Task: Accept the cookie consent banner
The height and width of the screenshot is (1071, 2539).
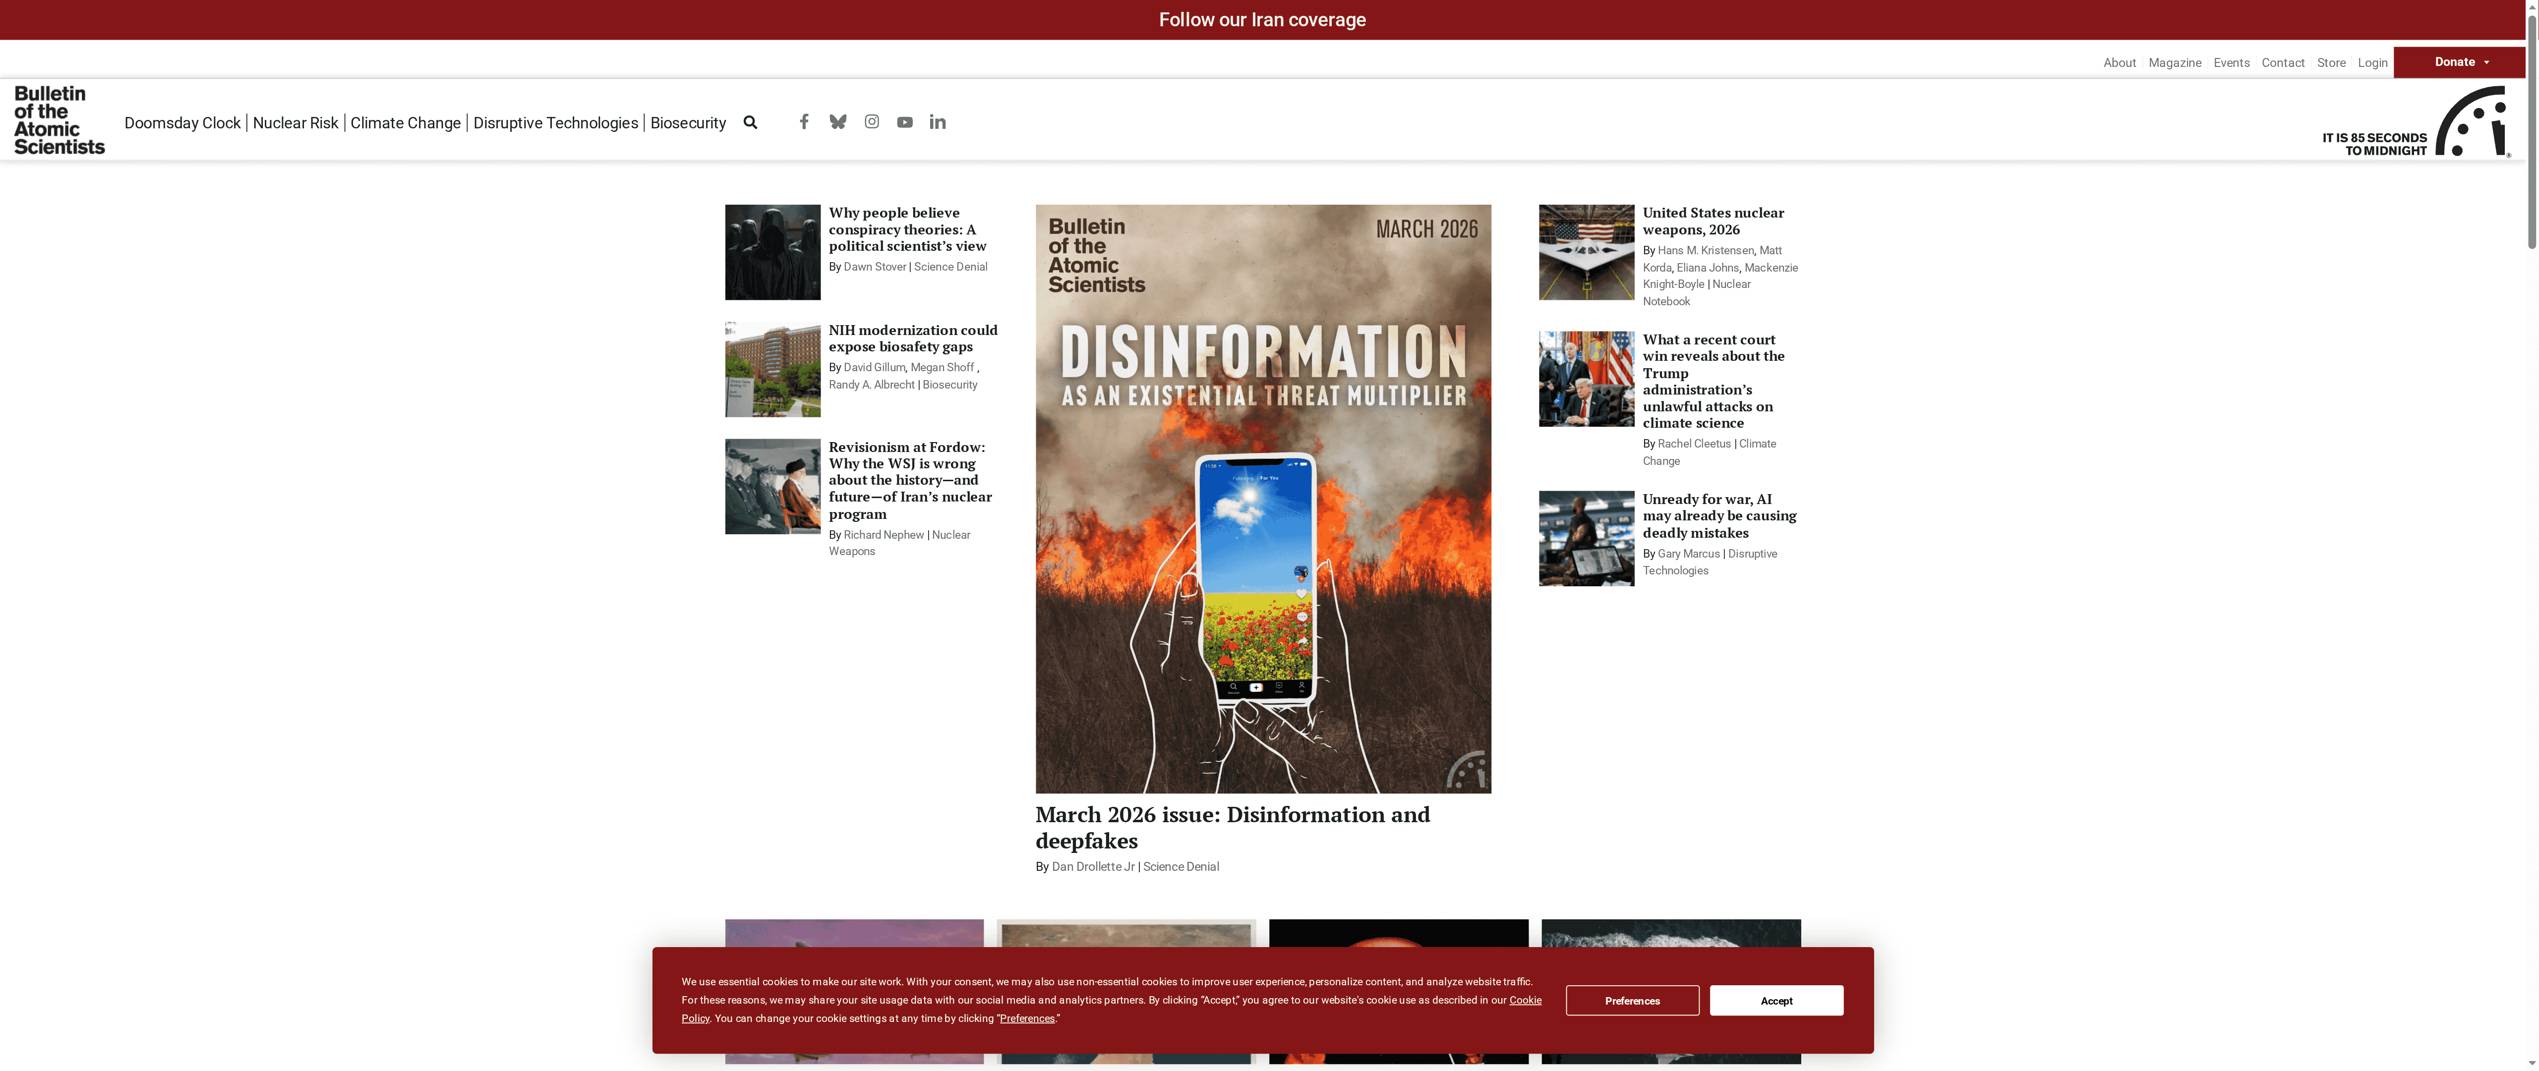Action: [1776, 1000]
